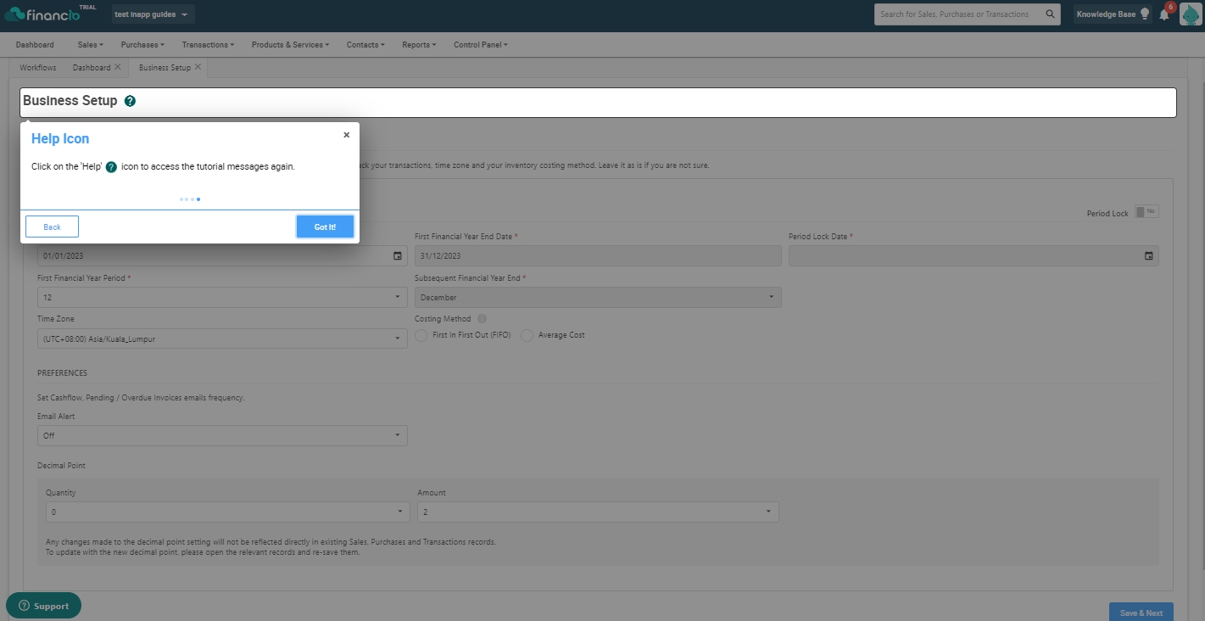1205x621 pixels.
Task: Close the Dashboard tab
Action: pos(117,67)
